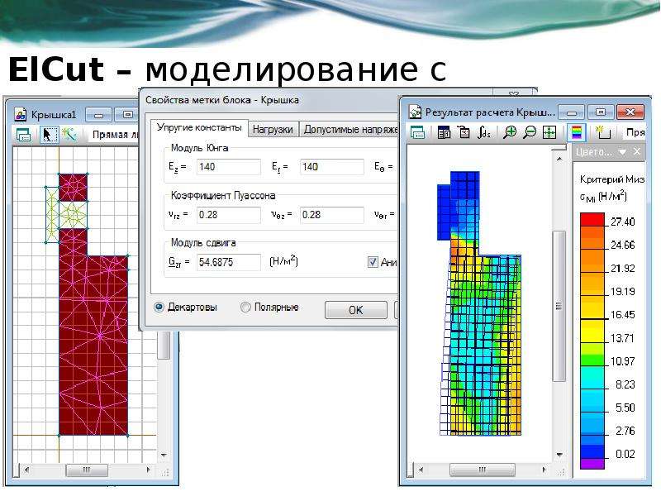Click the OK button
This screenshot has width=661, height=496.
click(356, 310)
